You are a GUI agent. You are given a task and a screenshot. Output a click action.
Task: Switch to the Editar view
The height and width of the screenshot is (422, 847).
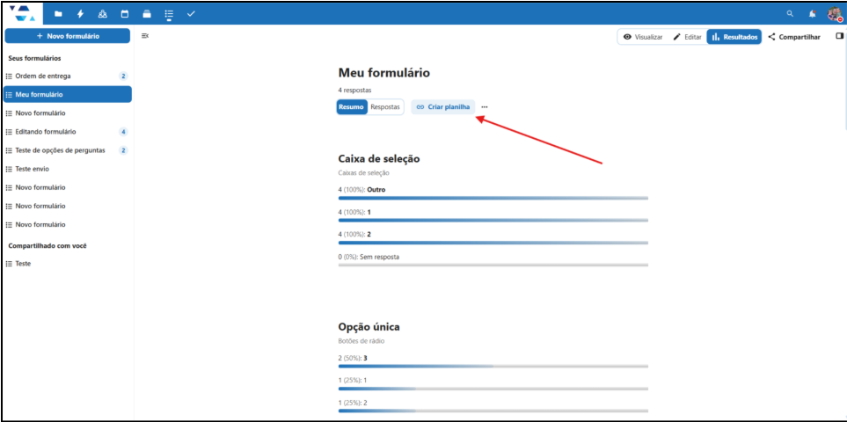(687, 37)
